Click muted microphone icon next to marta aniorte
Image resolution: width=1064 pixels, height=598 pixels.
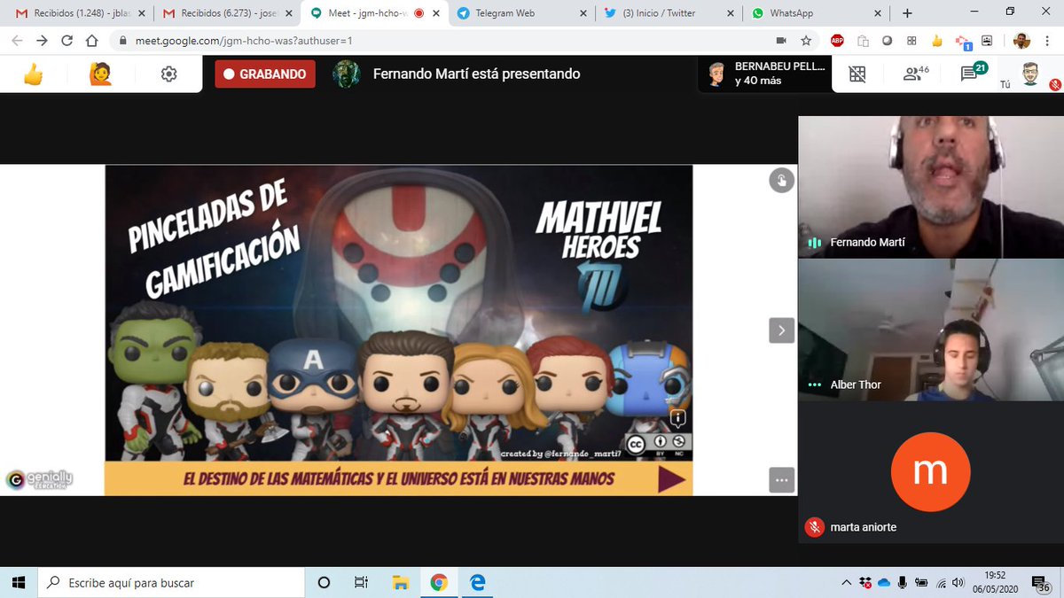pyautogui.click(x=815, y=527)
